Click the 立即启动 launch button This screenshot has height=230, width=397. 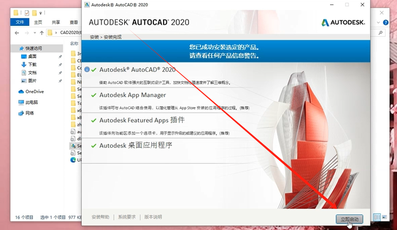[349, 219]
